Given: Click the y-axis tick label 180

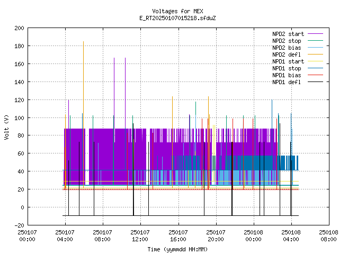Looking at the screenshot, I should [x=19, y=46].
